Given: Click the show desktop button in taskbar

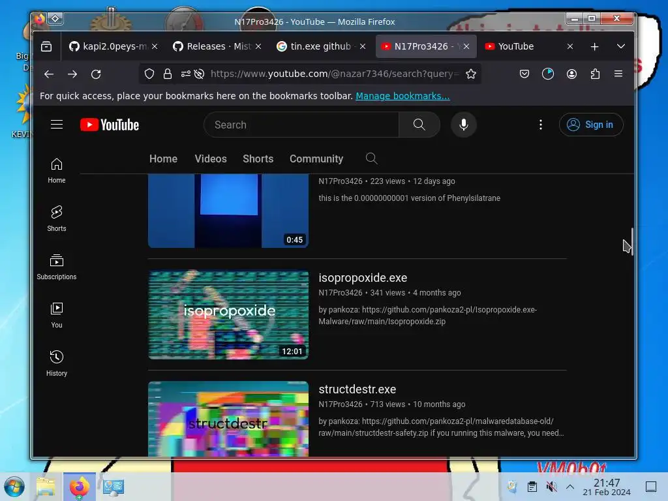Looking at the screenshot, I should (x=651, y=487).
